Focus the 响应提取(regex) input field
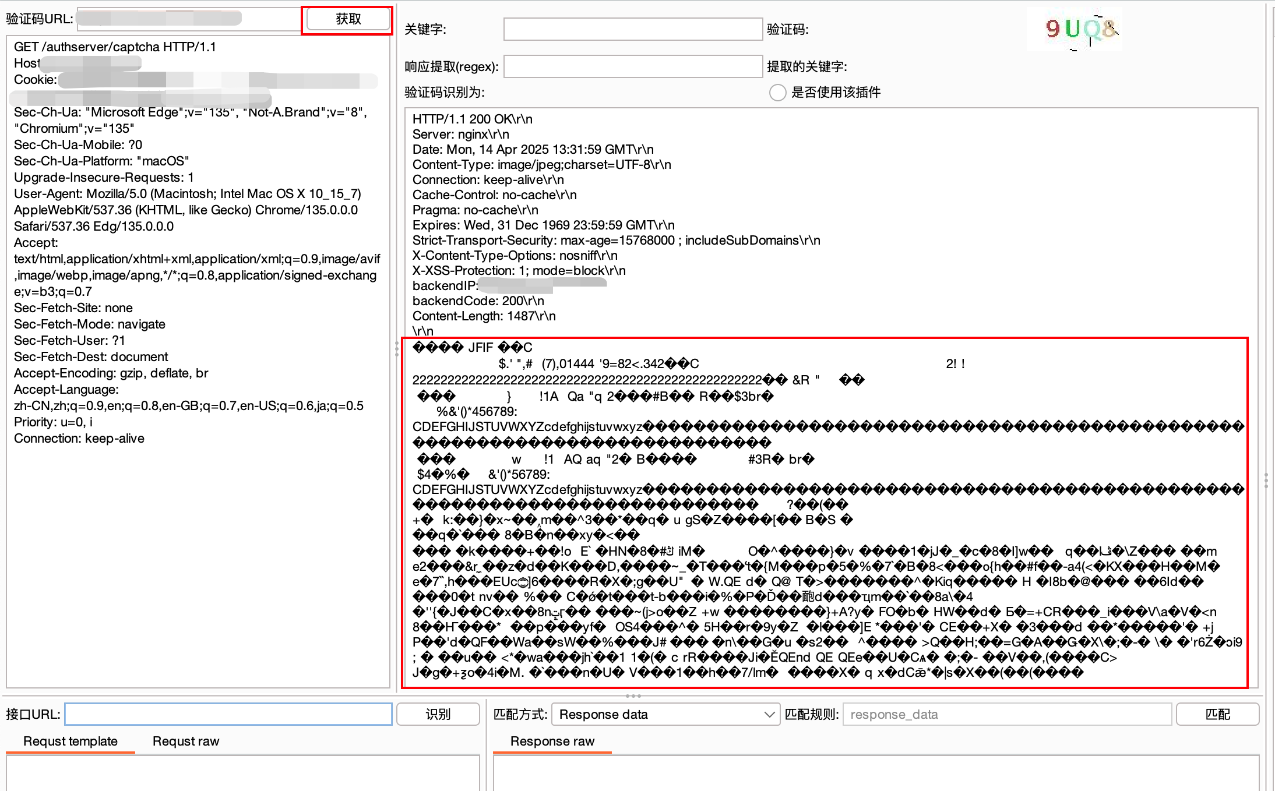Viewport: 1275px width, 791px height. [633, 66]
